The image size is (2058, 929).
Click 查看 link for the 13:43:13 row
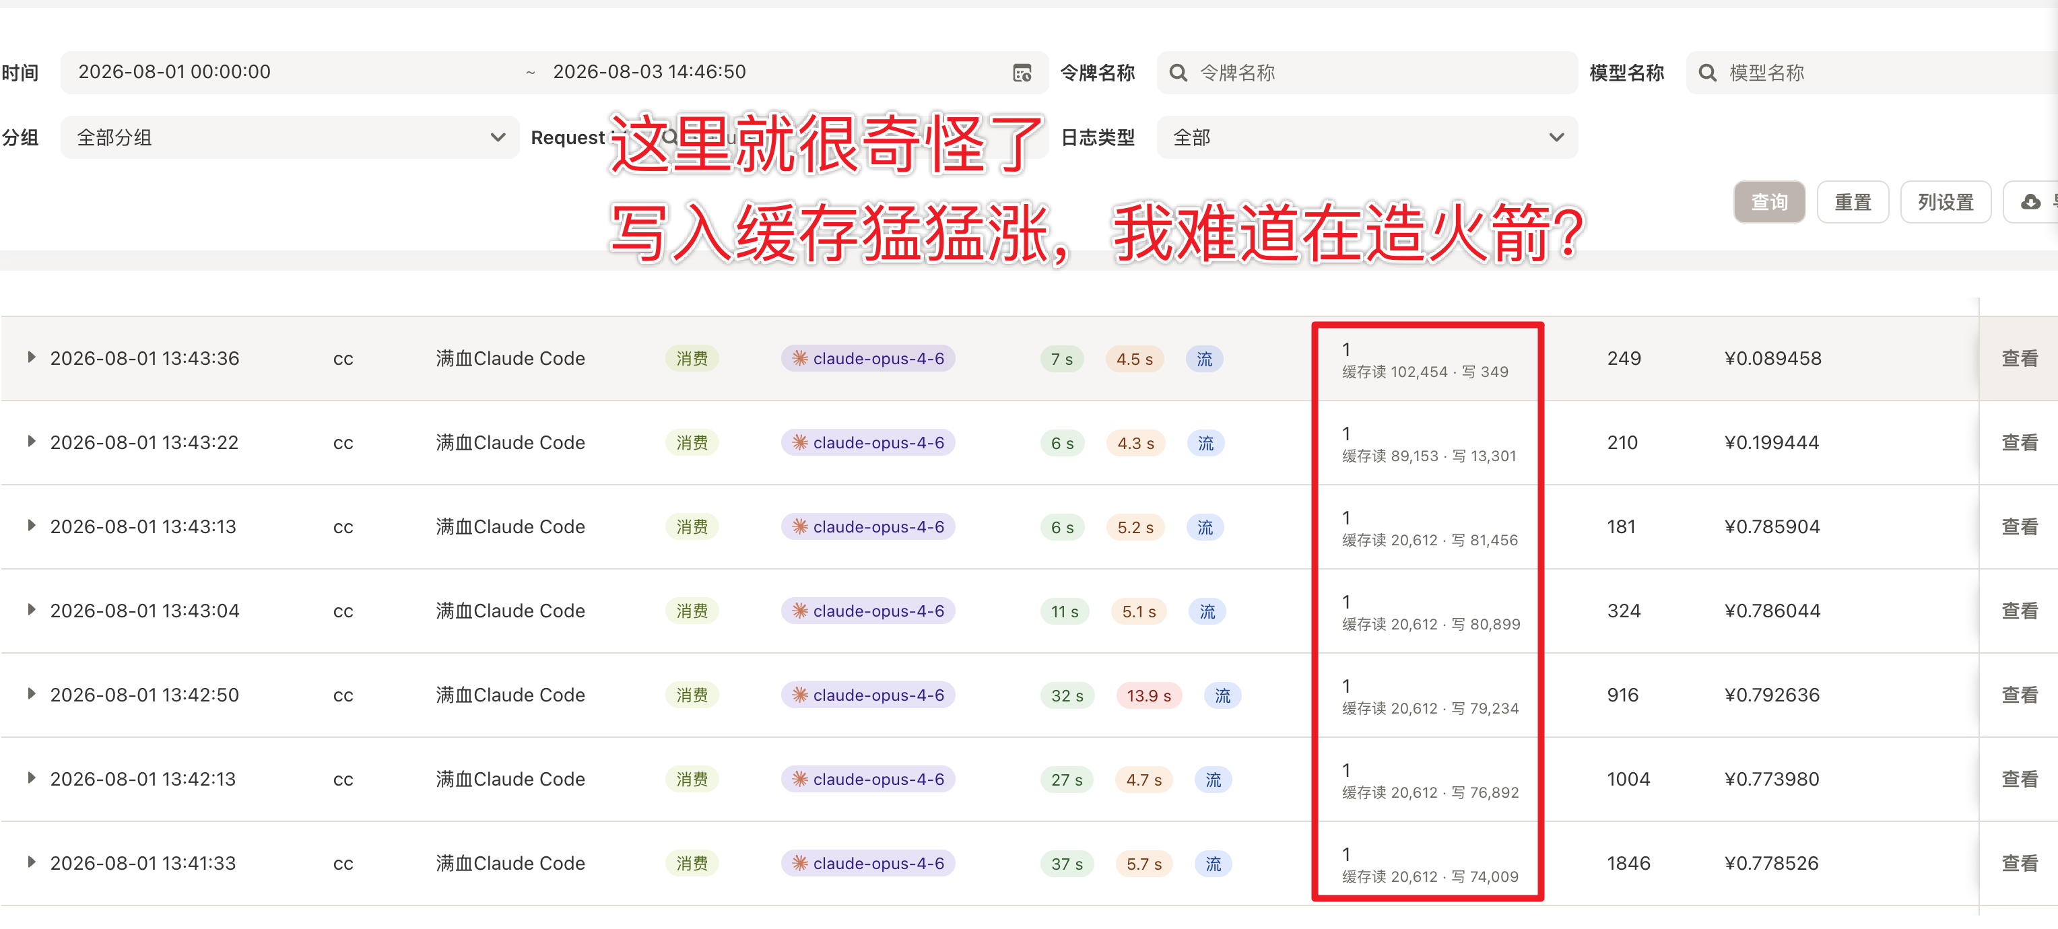tap(2019, 527)
